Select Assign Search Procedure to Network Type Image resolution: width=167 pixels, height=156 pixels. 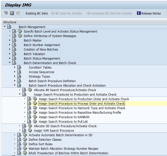(x=82, y=108)
